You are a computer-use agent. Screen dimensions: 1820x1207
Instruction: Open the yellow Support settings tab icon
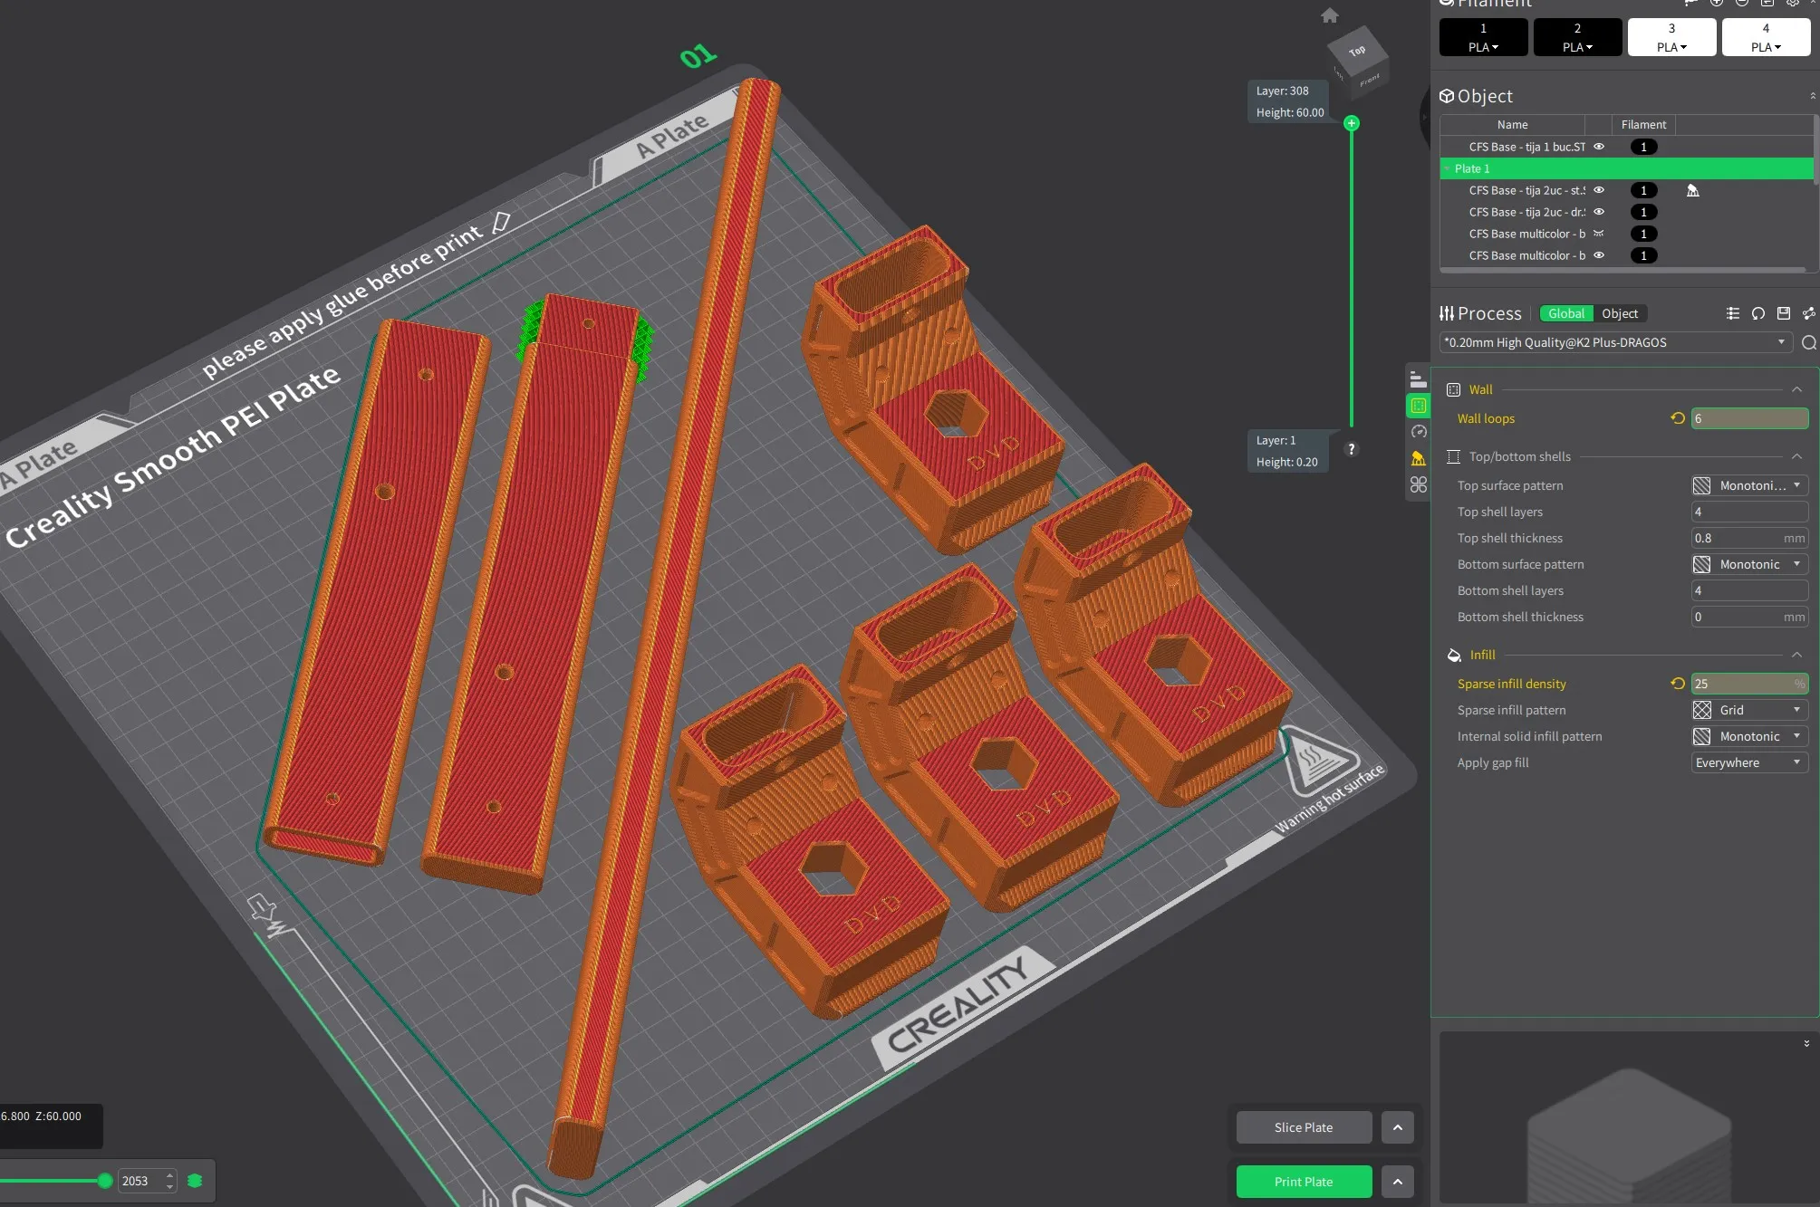click(x=1419, y=458)
